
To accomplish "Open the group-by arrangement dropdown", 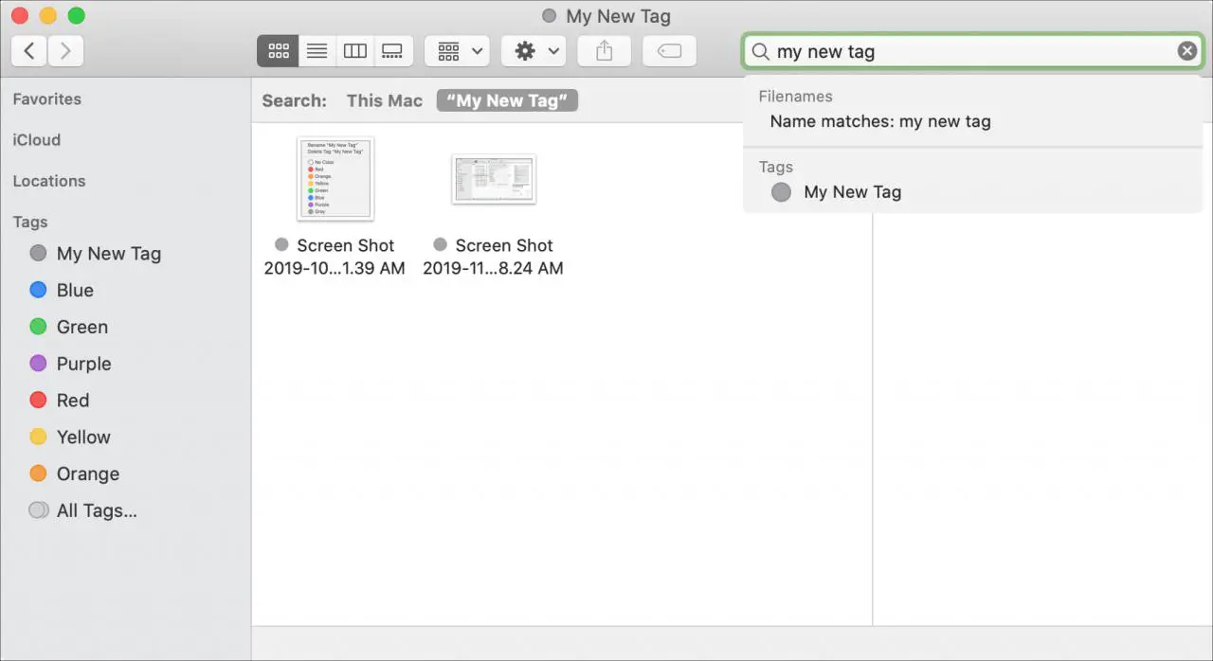I will point(457,51).
